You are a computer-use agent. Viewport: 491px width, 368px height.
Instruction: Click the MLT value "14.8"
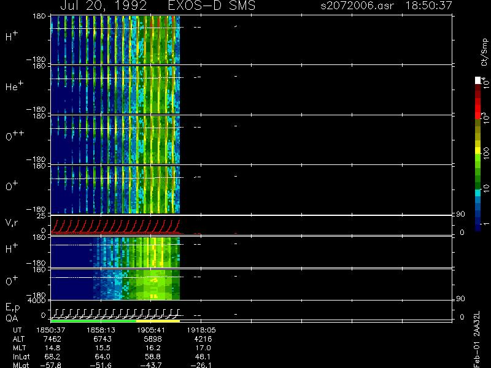pyautogui.click(x=52, y=348)
